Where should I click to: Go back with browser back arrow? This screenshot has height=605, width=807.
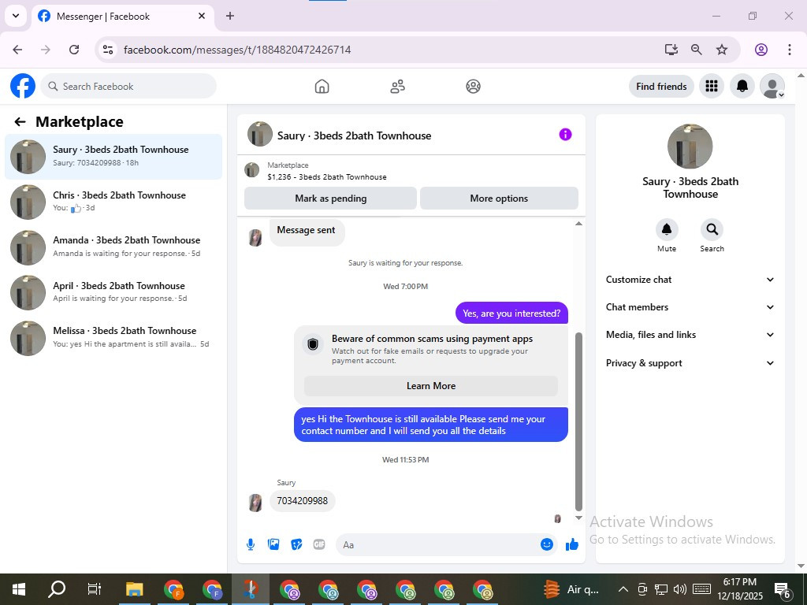click(17, 50)
